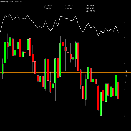The height and width of the screenshot is (131, 131).
Task: Click the 'C: 36.25' close price value
Action: [x=47, y=8]
